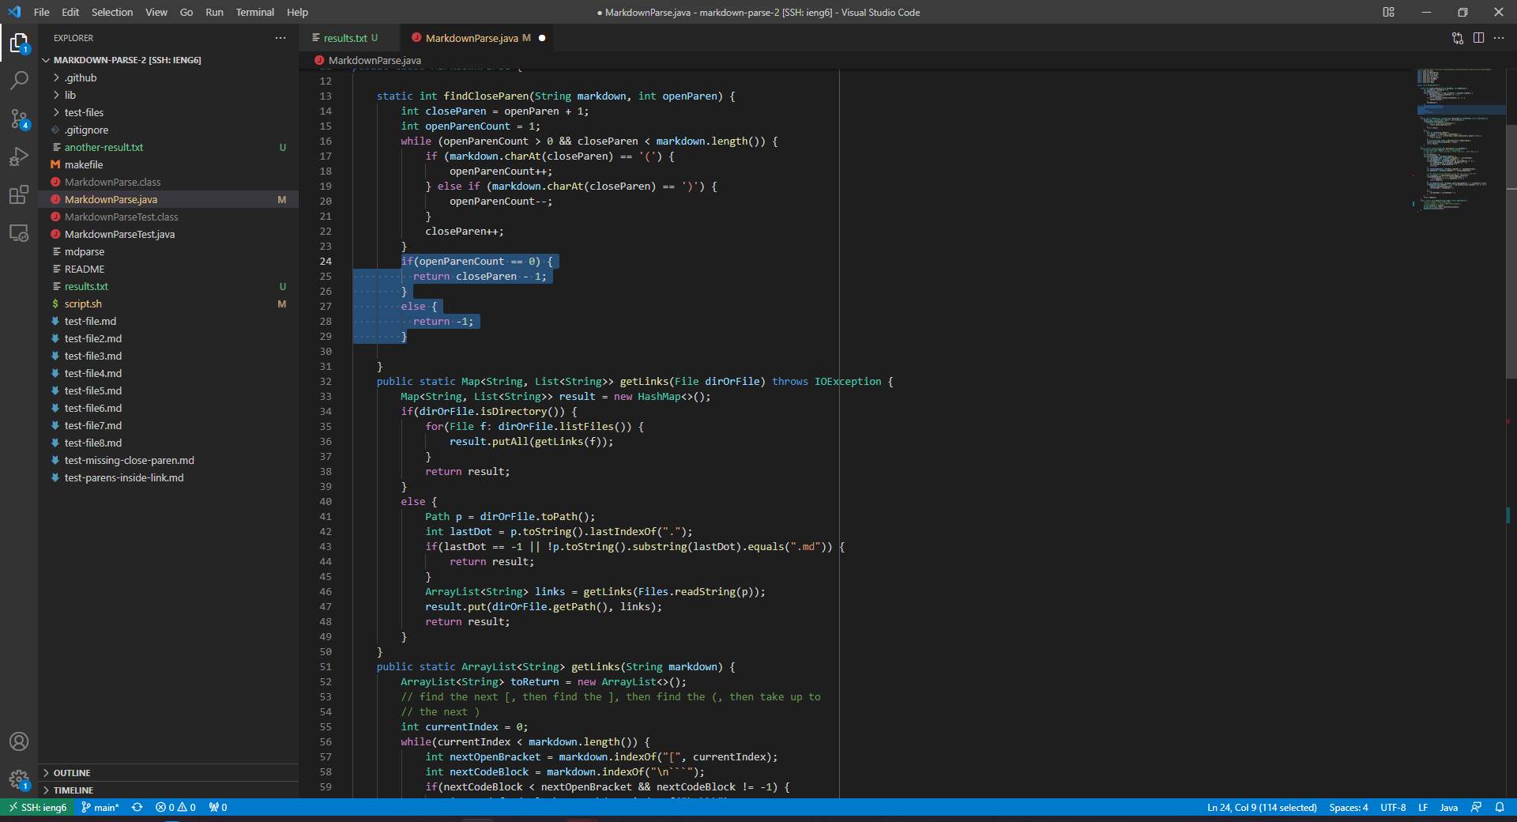Open Remote Explorer view
Viewport: 1517px width, 822px height.
19,234
